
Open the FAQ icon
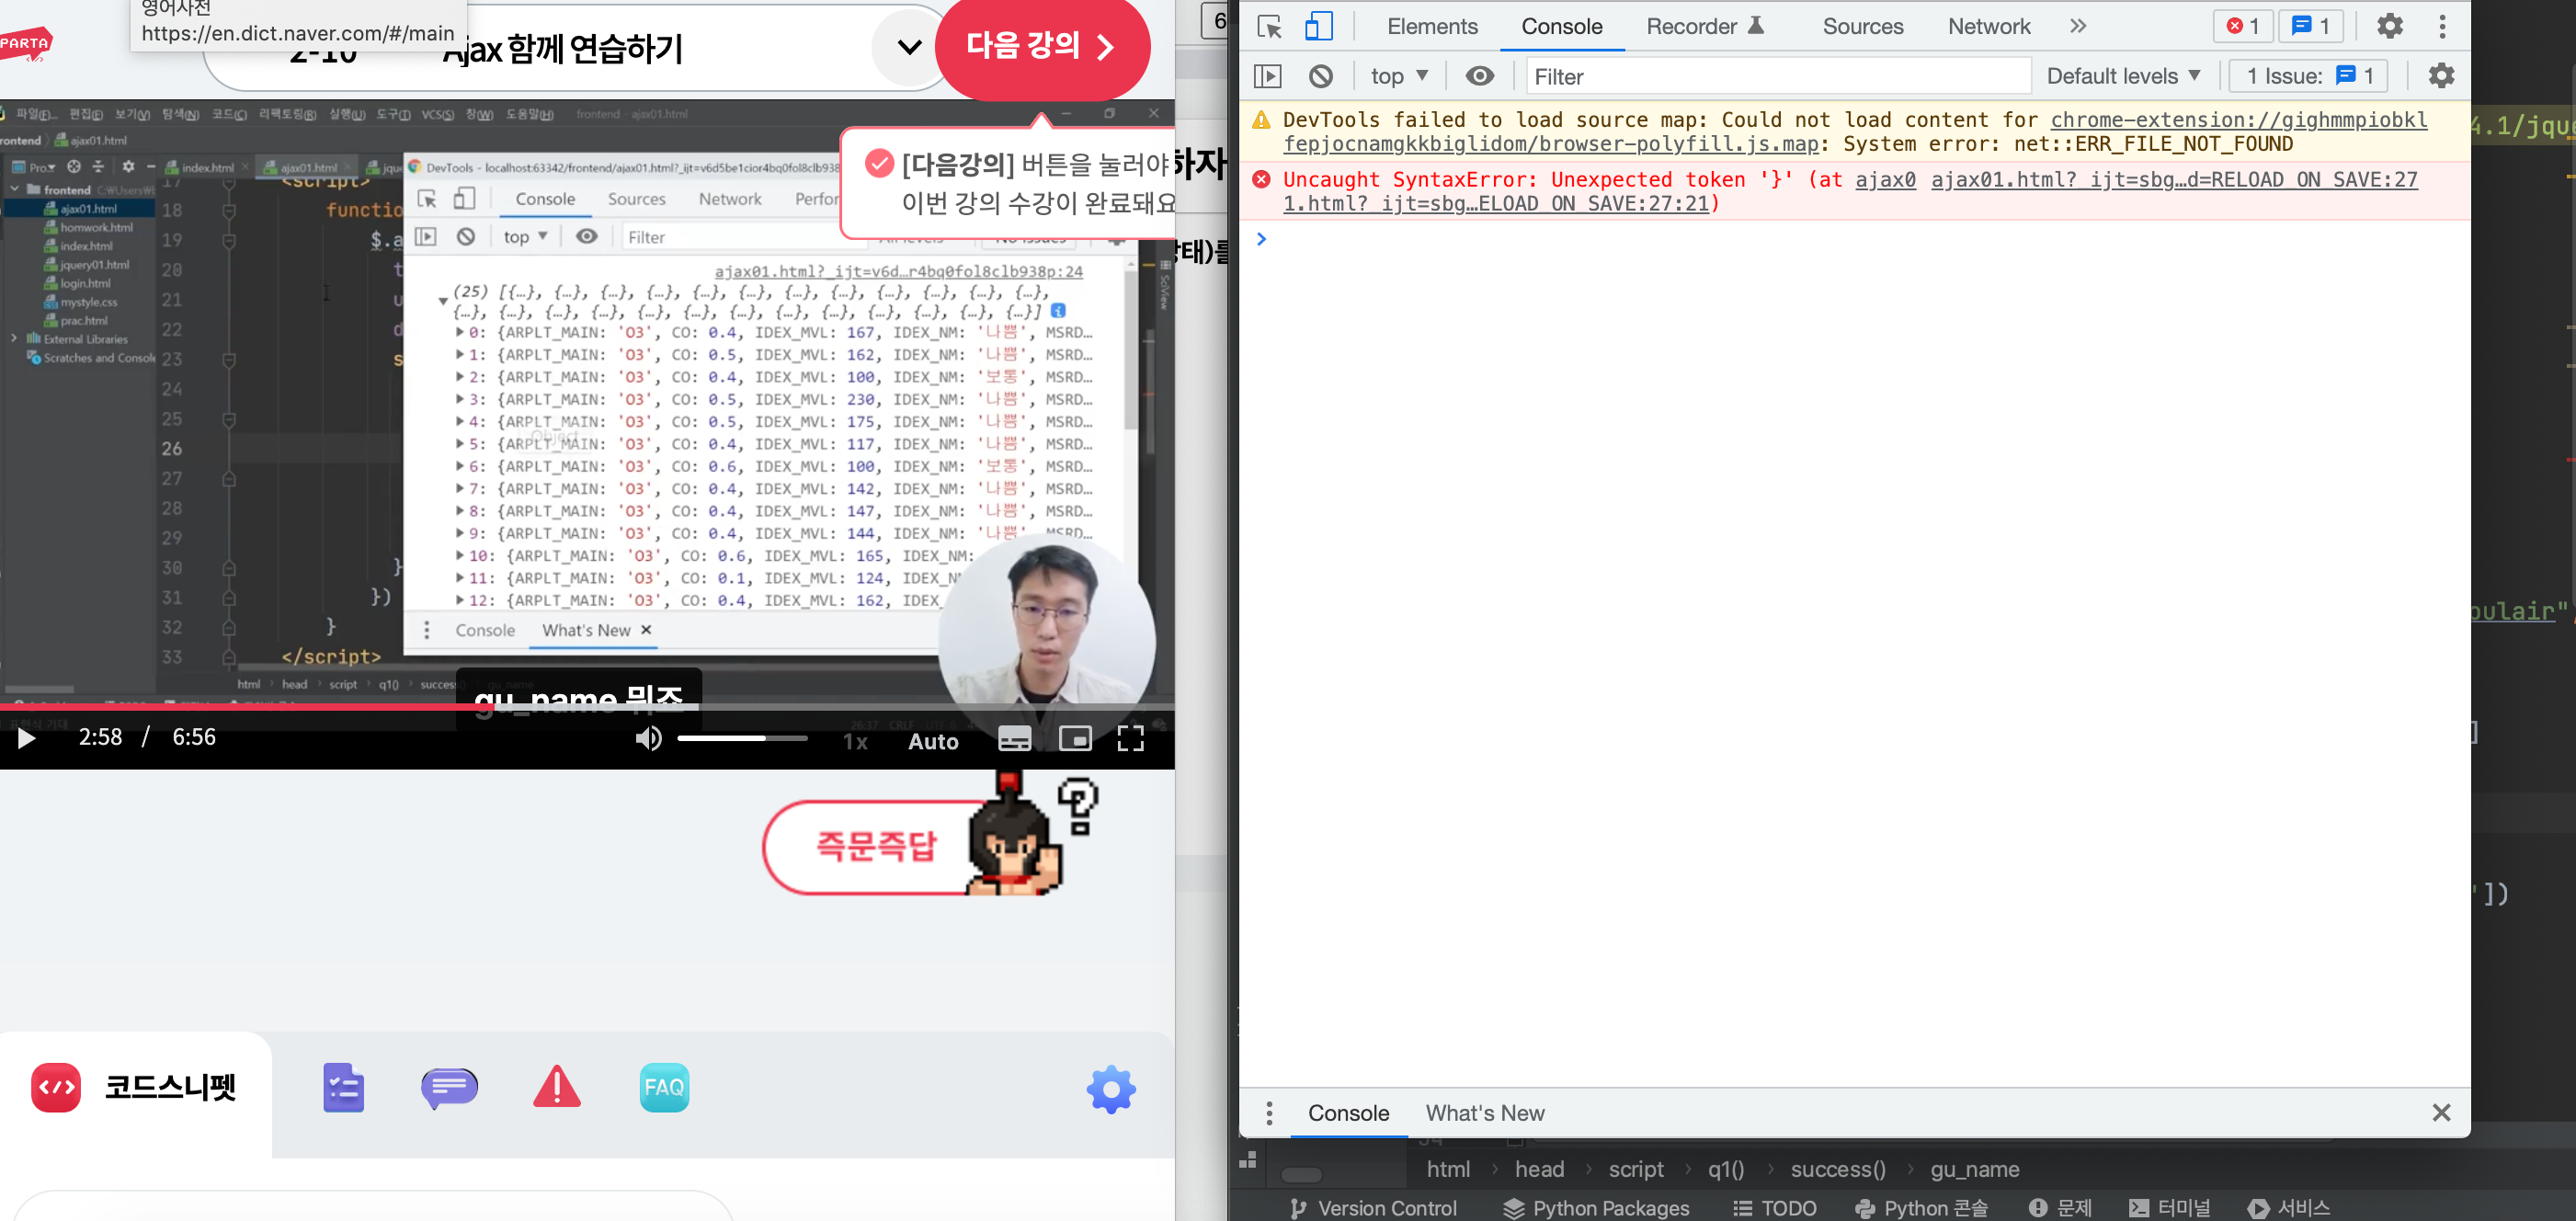click(x=664, y=1087)
